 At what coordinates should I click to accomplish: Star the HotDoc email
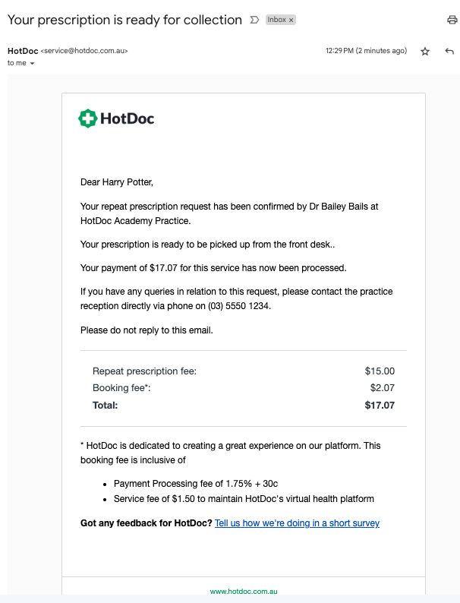point(425,52)
